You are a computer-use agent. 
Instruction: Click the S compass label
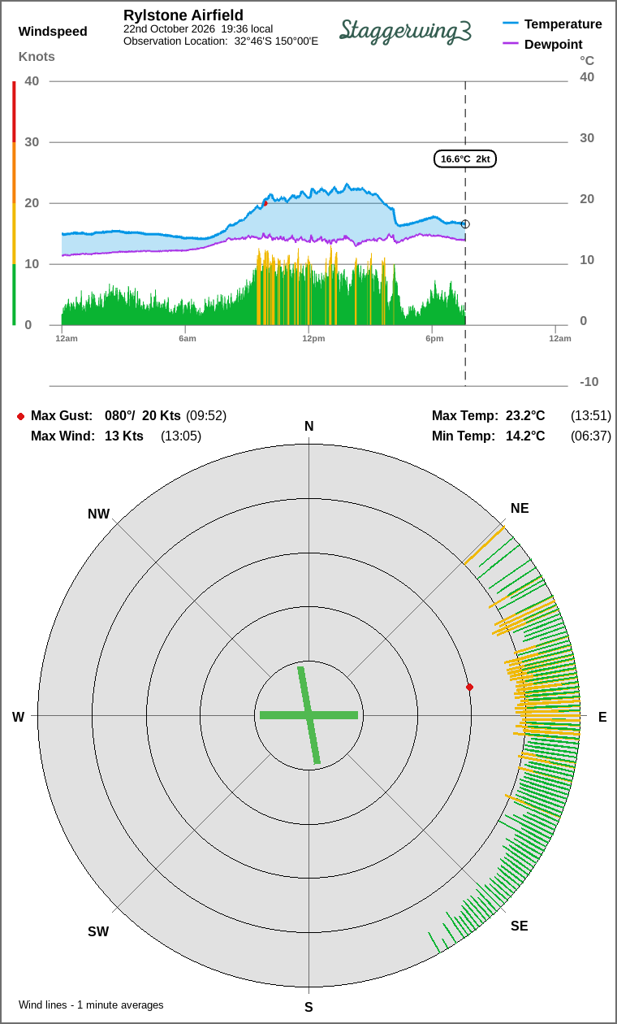click(x=308, y=1007)
